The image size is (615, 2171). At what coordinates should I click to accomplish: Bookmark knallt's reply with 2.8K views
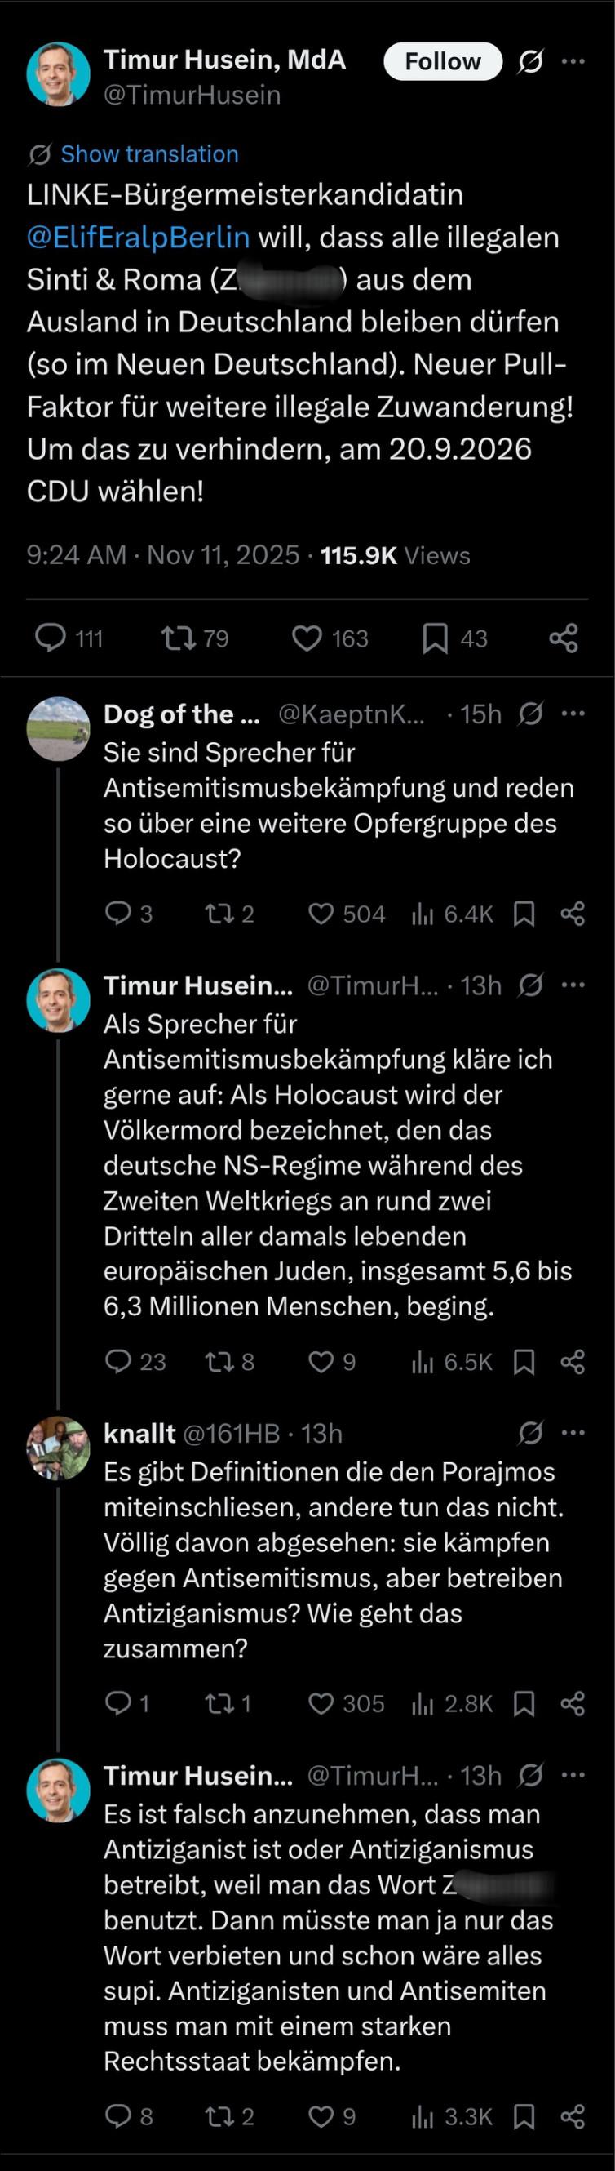(x=524, y=1704)
